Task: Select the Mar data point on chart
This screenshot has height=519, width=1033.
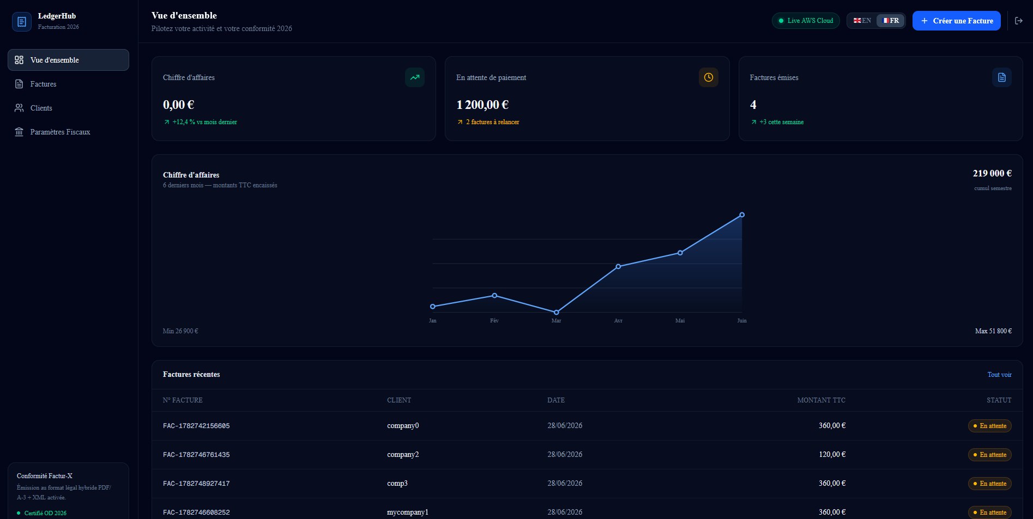Action: [x=556, y=313]
